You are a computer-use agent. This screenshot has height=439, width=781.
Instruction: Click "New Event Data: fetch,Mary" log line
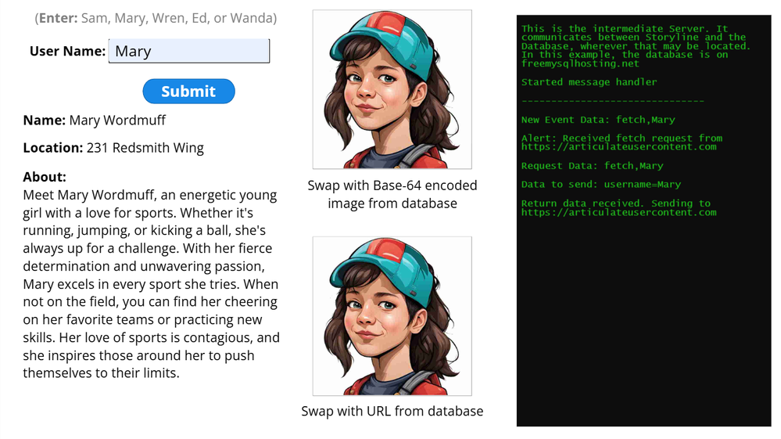click(x=598, y=120)
